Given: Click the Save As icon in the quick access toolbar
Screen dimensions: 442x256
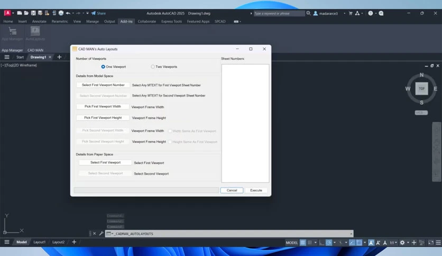Looking at the screenshot, I should tap(40, 13).
